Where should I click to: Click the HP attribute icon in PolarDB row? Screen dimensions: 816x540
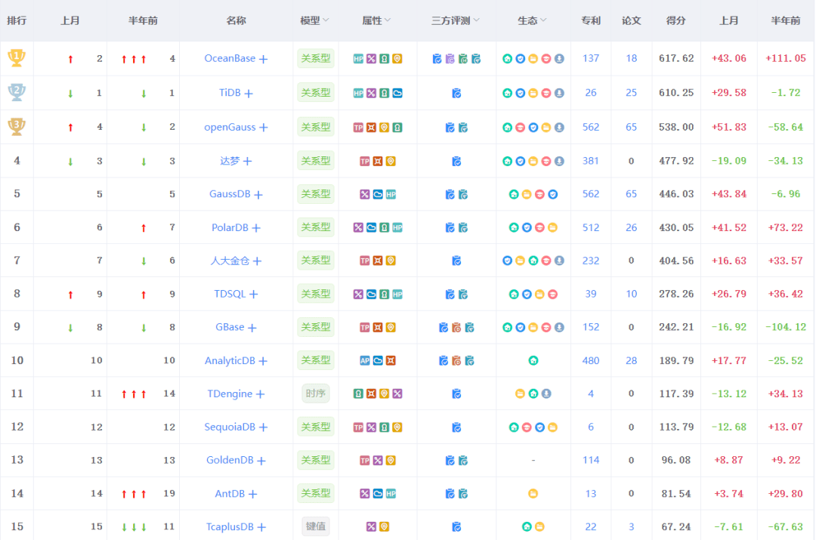[x=397, y=227]
